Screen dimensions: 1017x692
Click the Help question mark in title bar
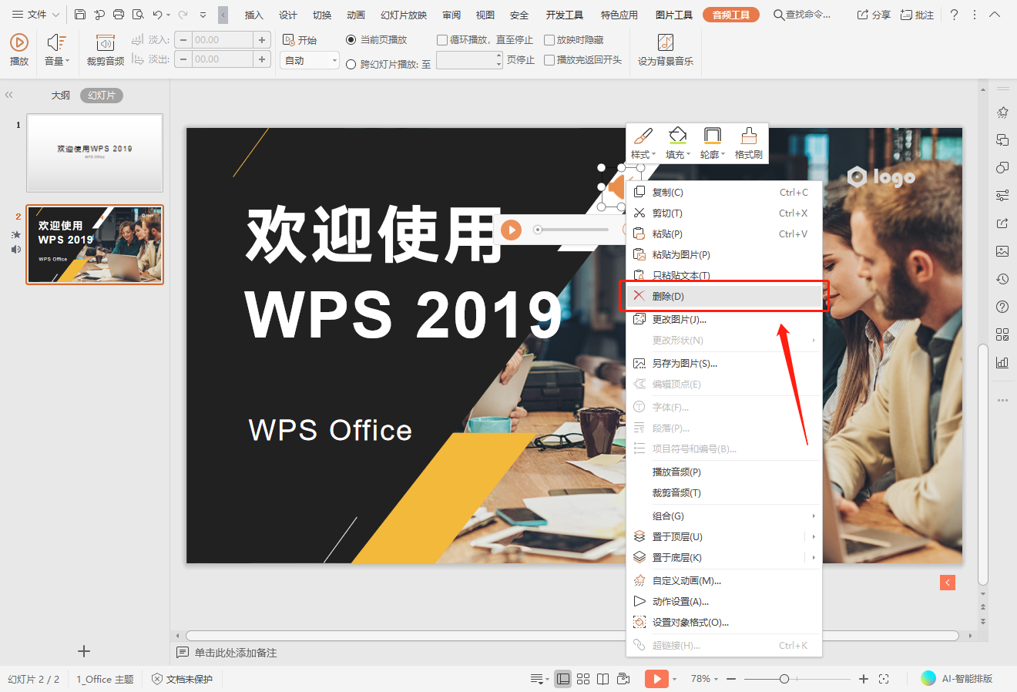(x=955, y=15)
